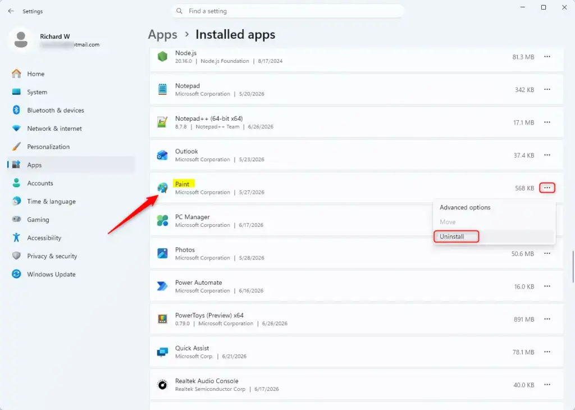The image size is (575, 410).
Task: Click the 81.3 MB size of Node.js
Action: (523, 57)
